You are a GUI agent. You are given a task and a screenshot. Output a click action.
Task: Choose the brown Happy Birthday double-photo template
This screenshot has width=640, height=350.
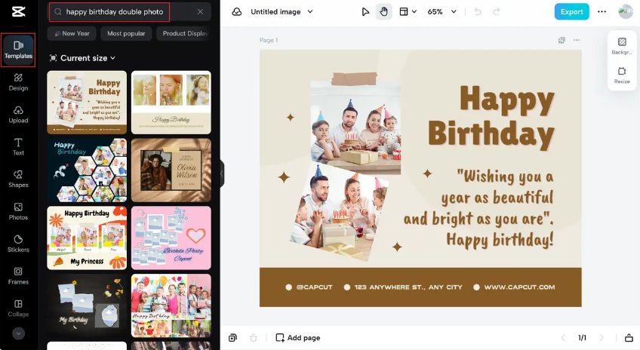click(x=87, y=103)
